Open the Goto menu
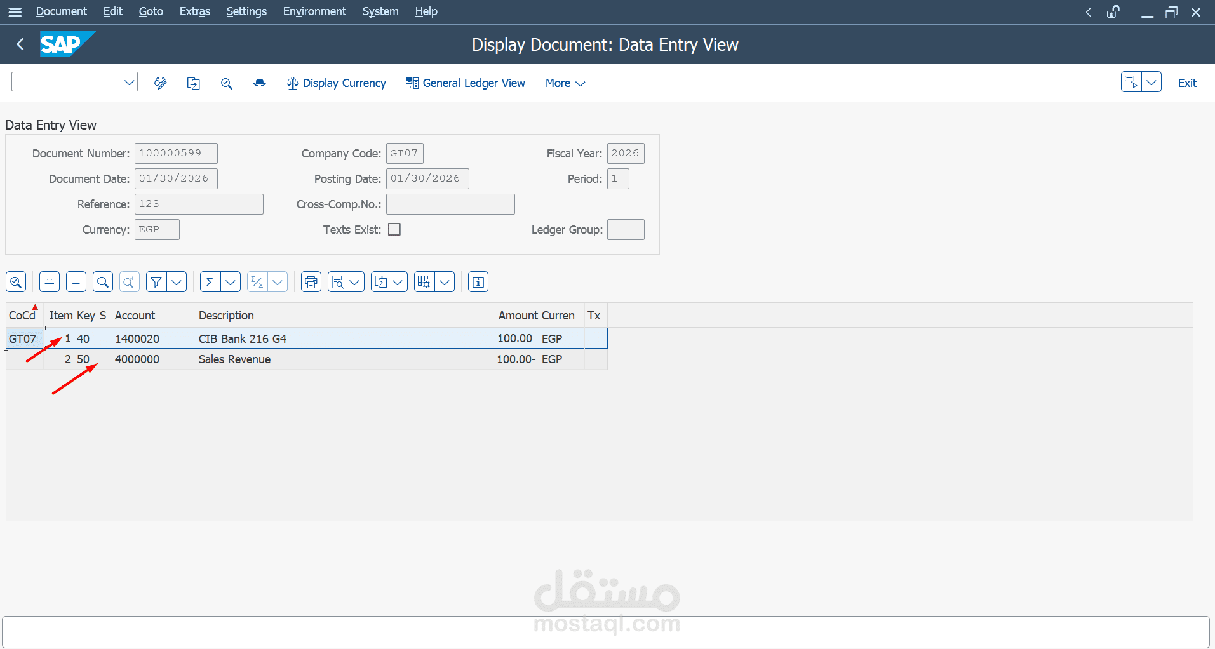Image resolution: width=1215 pixels, height=649 pixels. pos(151,11)
